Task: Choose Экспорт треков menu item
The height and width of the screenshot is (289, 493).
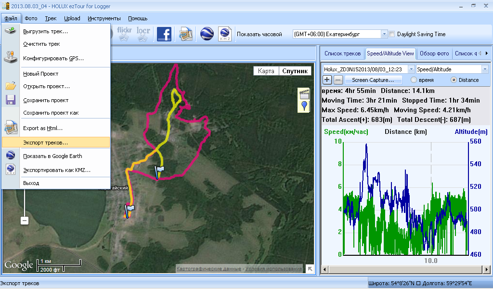Action: pos(56,143)
